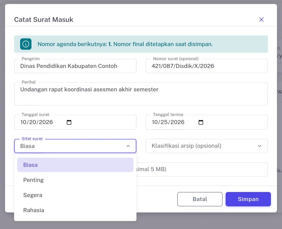The height and width of the screenshot is (229, 282).
Task: Open the Tanggal surat calendar picker icon
Action: pos(69,122)
